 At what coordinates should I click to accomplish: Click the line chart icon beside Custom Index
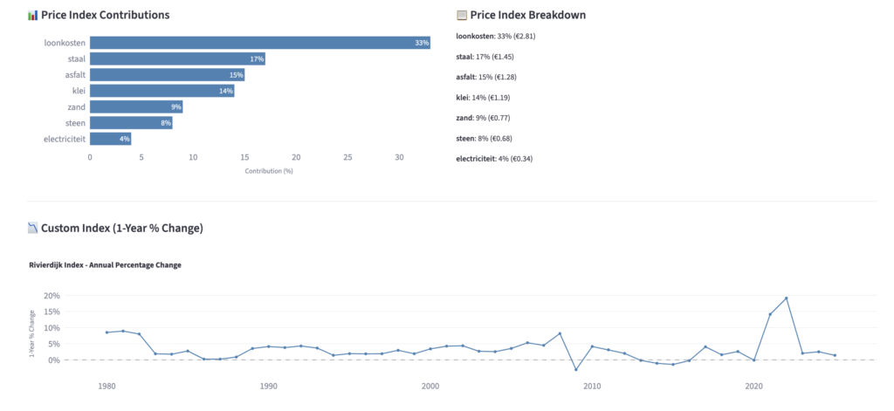tap(33, 229)
